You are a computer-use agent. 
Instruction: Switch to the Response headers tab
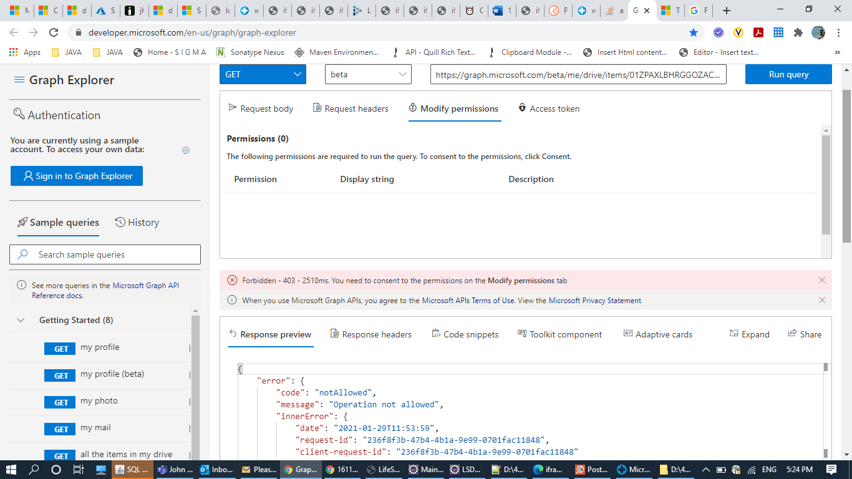pos(370,334)
